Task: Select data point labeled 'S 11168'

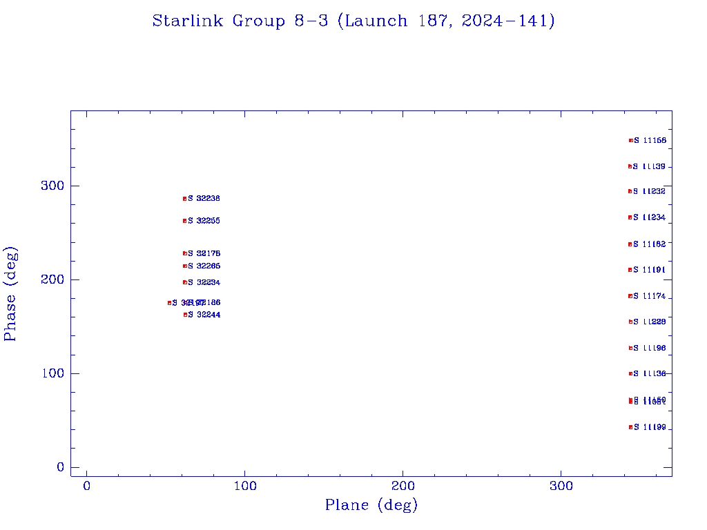Action: (631, 141)
